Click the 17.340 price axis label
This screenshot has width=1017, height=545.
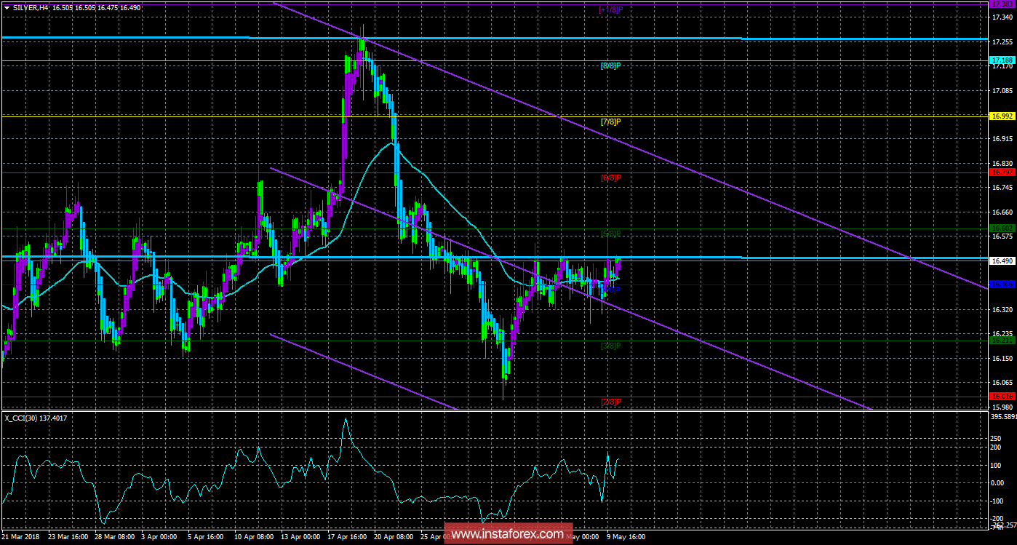point(1001,17)
